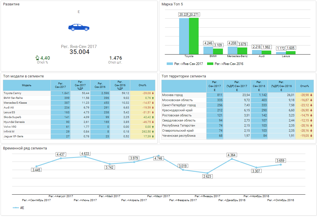The height and width of the screenshot is (224, 317).
Task: Click the red down arrow in Hyundai Genesis row
Action: [153, 122]
